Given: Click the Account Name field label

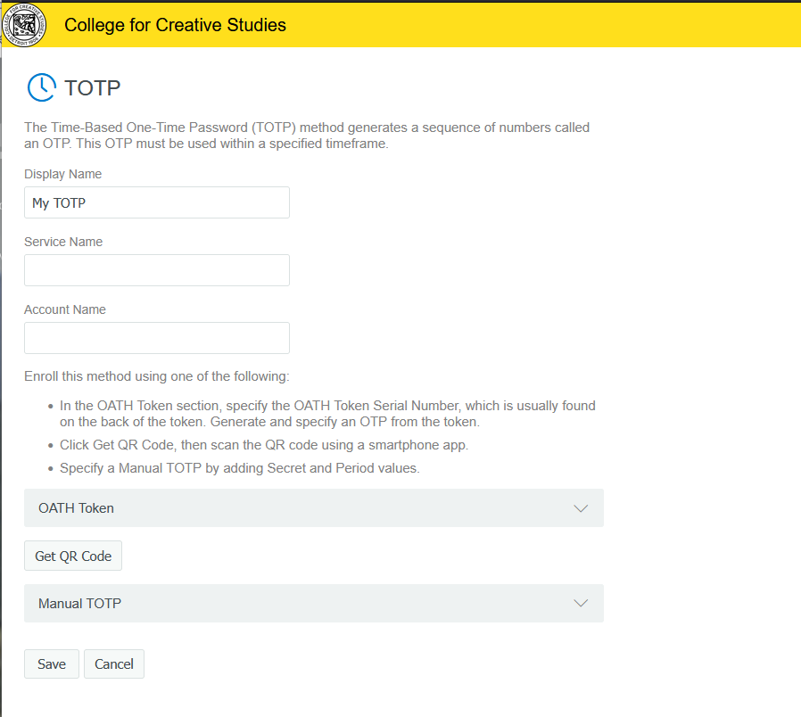Looking at the screenshot, I should 65,309.
